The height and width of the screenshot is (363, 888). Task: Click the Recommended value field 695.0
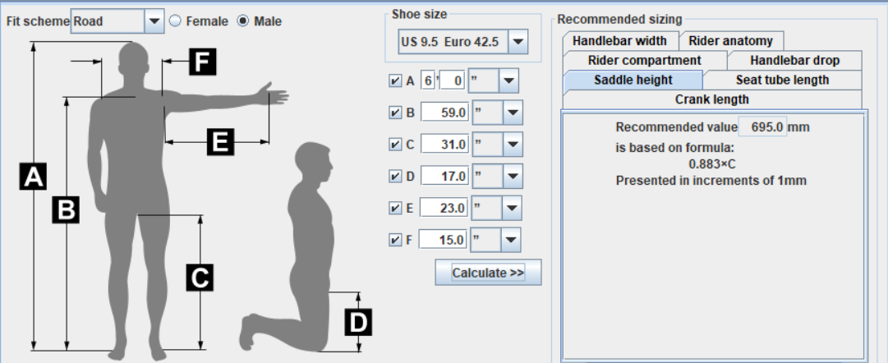coord(763,126)
